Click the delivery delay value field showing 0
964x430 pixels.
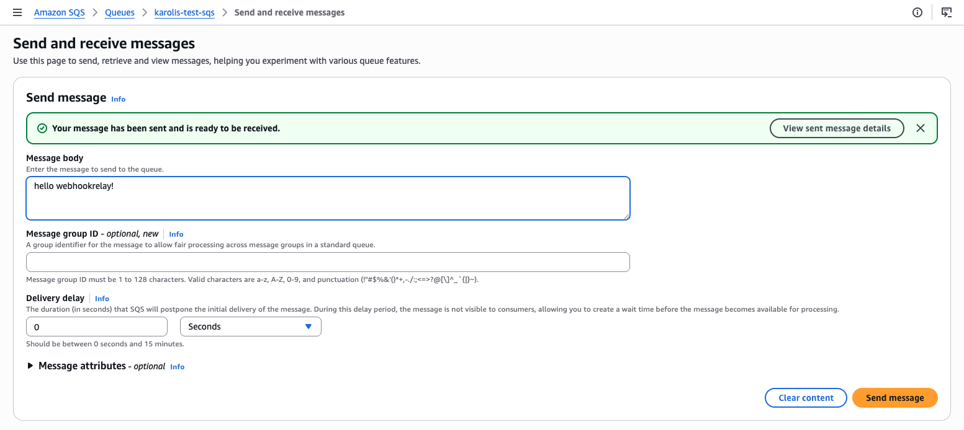click(96, 327)
